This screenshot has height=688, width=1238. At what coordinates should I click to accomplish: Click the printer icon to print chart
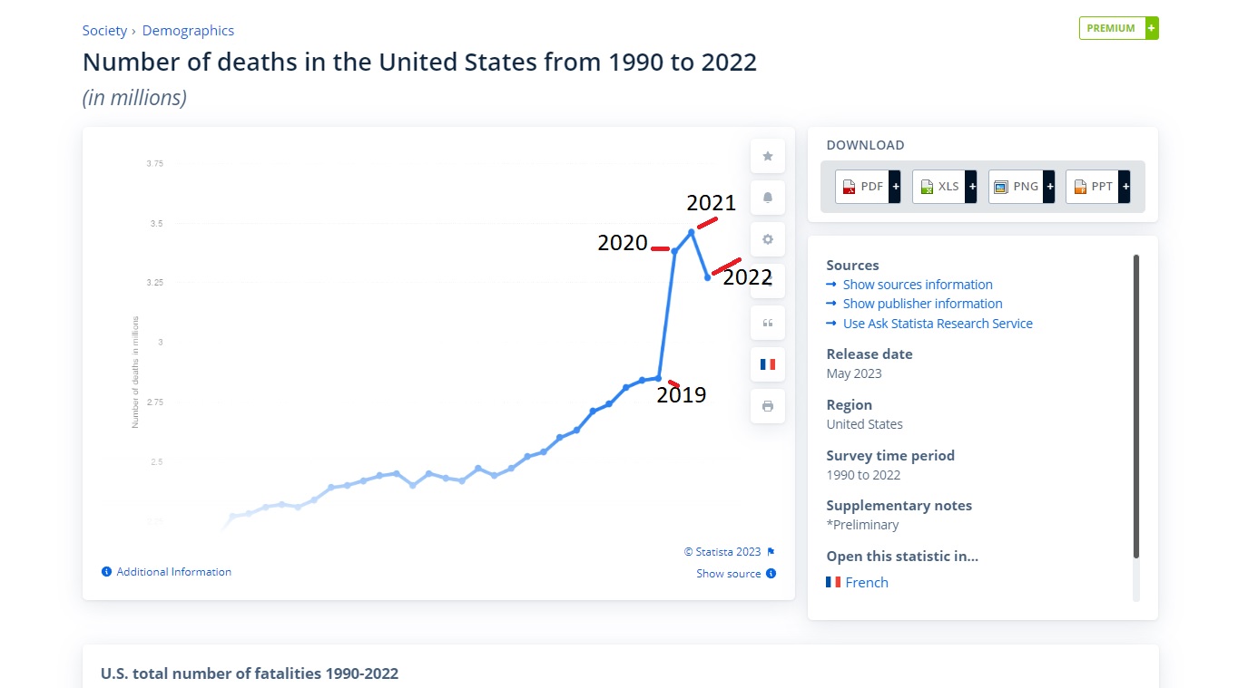[x=768, y=406]
